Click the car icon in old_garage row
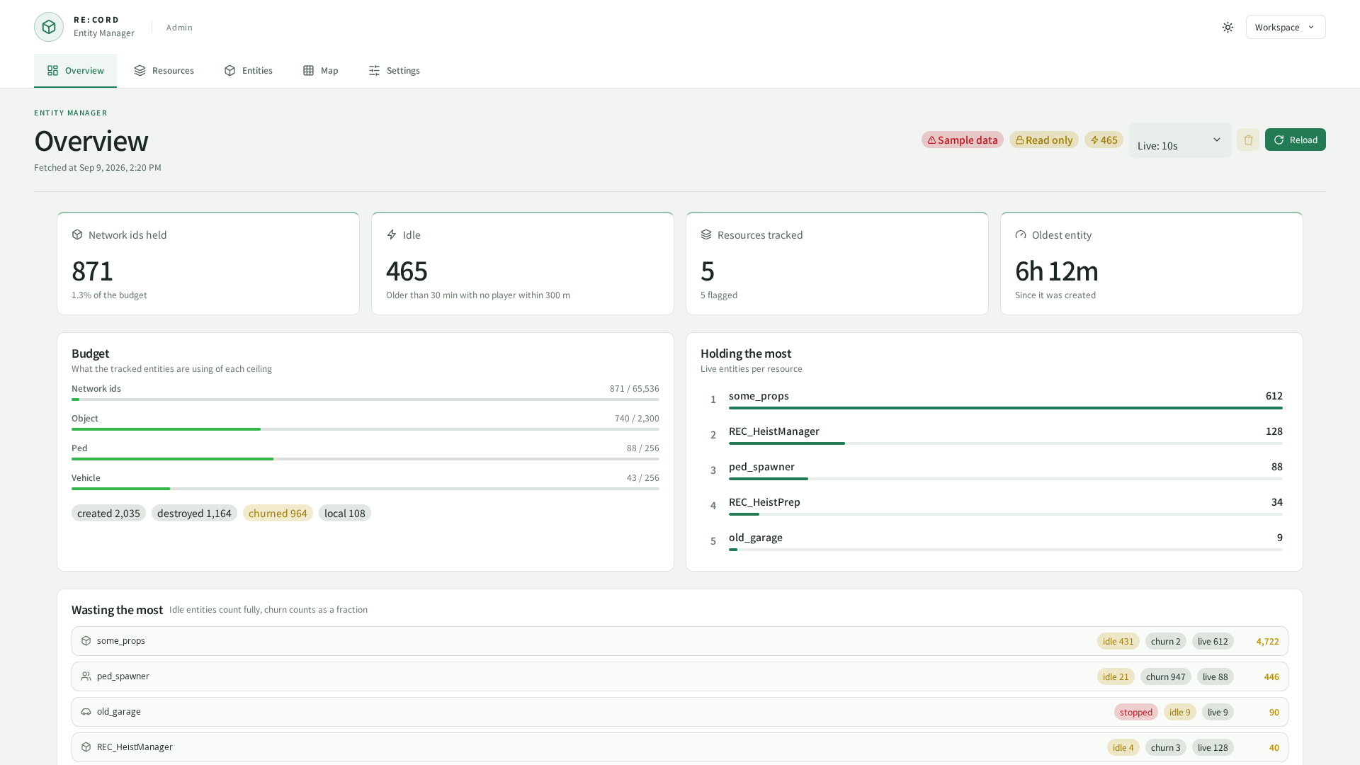The image size is (1360, 765). [x=86, y=711]
